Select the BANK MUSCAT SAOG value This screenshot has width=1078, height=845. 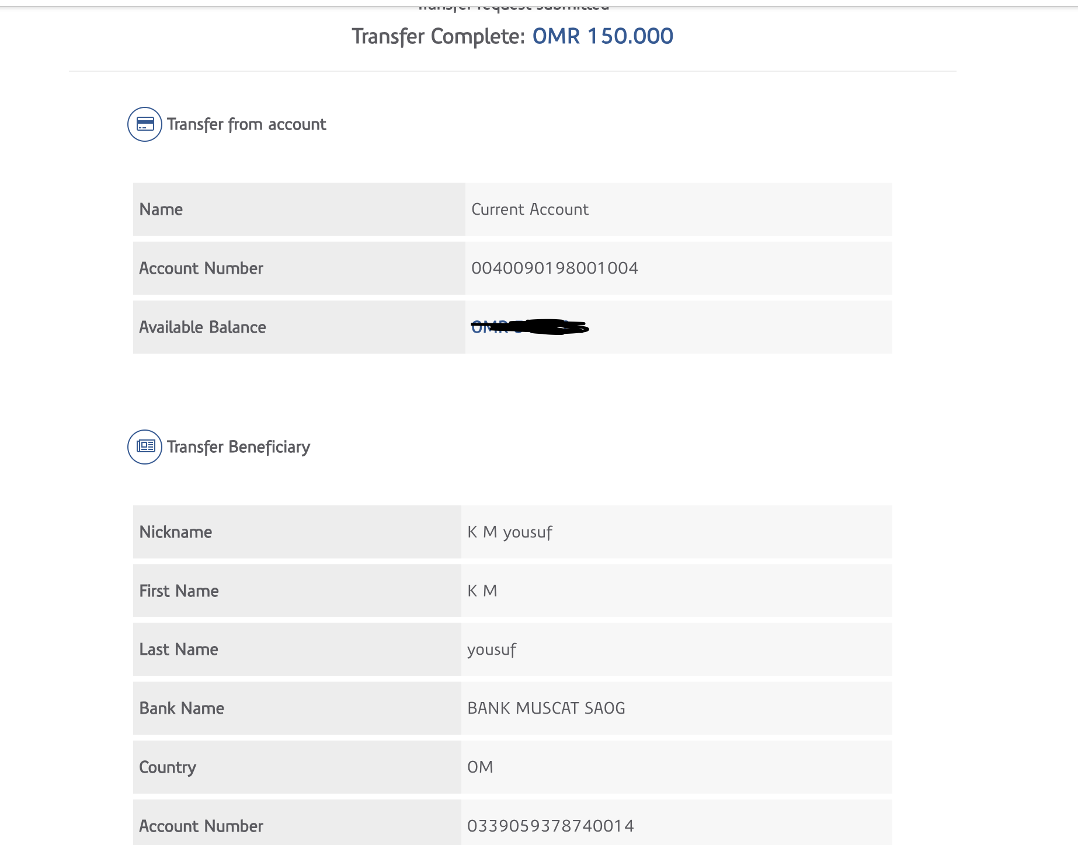point(546,708)
